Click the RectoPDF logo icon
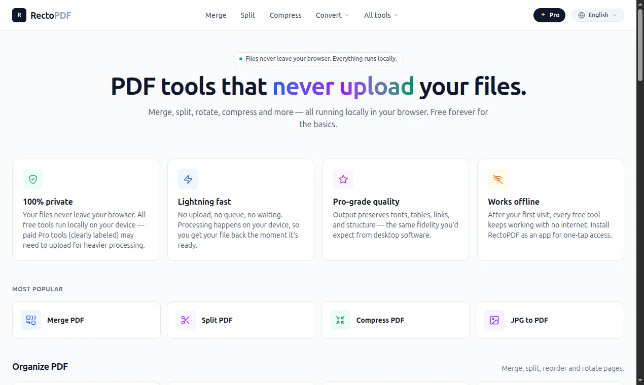Image resolution: width=644 pixels, height=385 pixels. click(19, 15)
